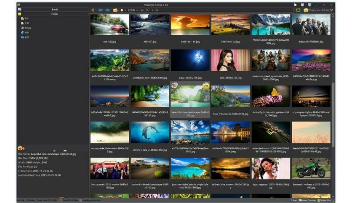Click 'Width: 3840 Height: 2160' info line
The image size is (352, 203).
tap(32, 163)
